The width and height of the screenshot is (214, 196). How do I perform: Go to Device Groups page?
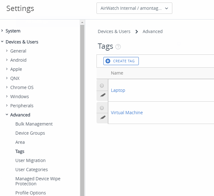(30, 133)
